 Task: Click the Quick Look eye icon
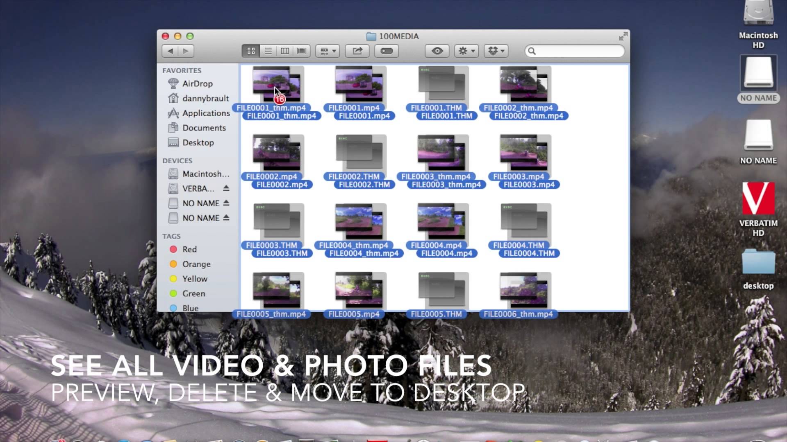coord(437,51)
